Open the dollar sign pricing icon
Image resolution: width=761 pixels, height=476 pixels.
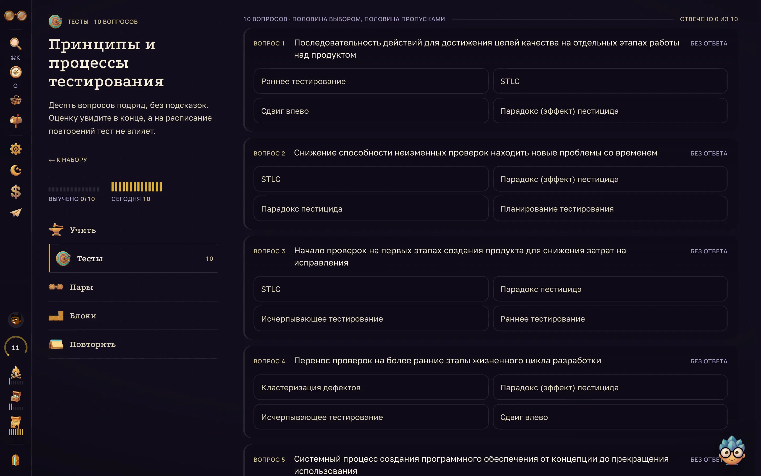15,191
